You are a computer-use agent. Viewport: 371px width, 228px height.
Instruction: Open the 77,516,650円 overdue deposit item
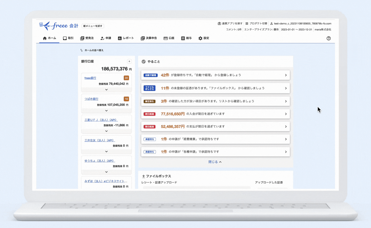tap(215, 114)
